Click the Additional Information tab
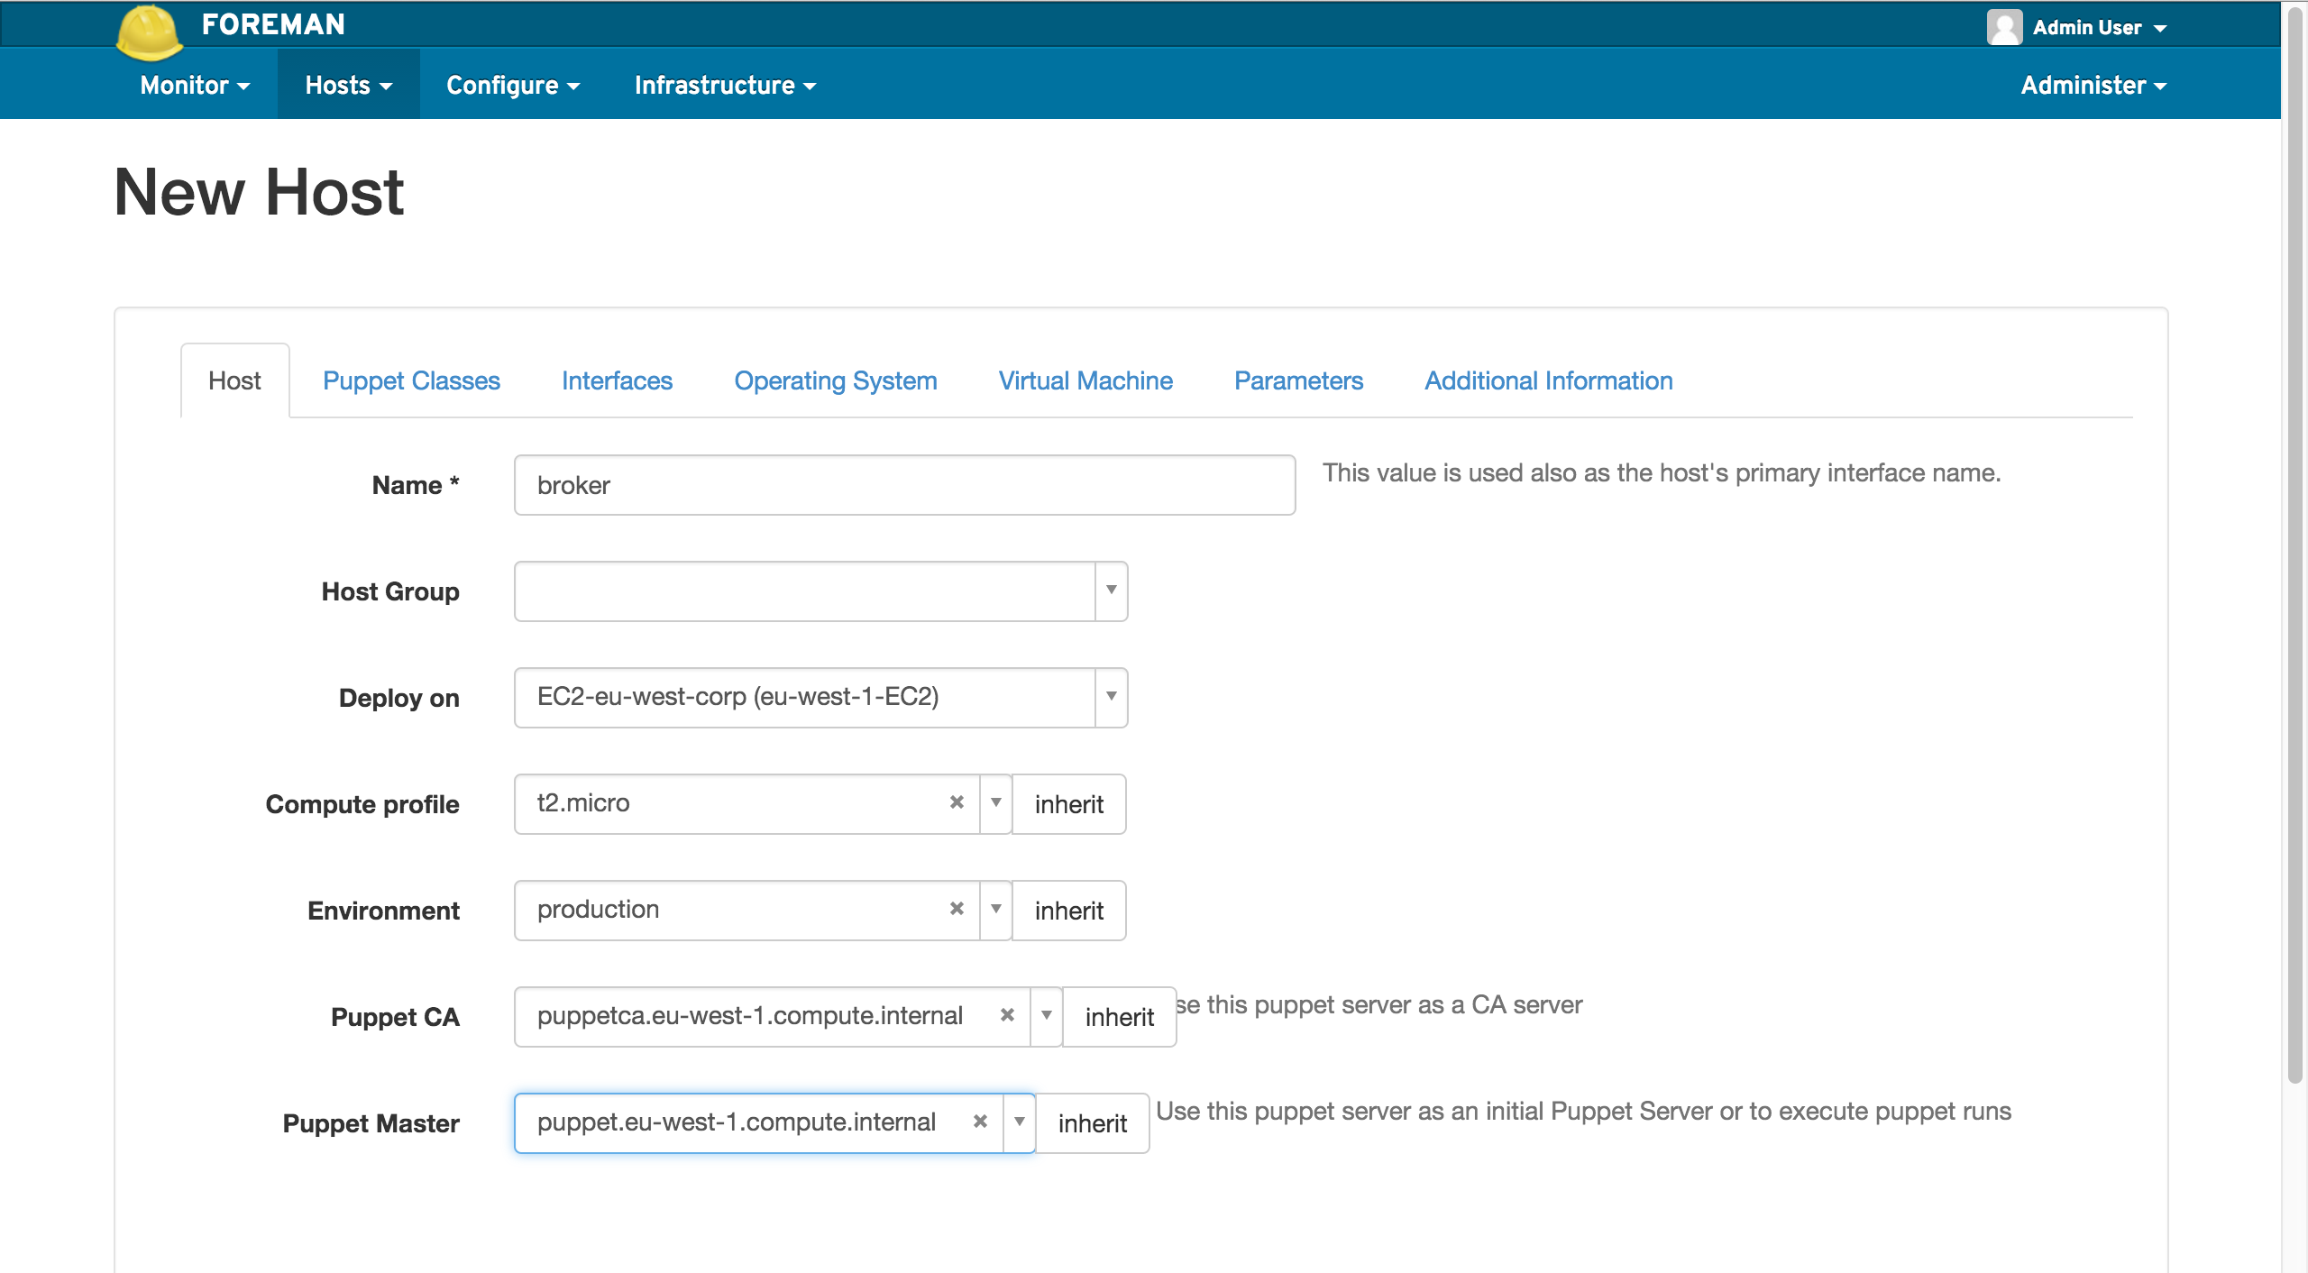 1548,381
